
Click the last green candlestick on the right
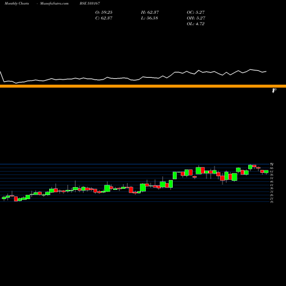coord(266,172)
